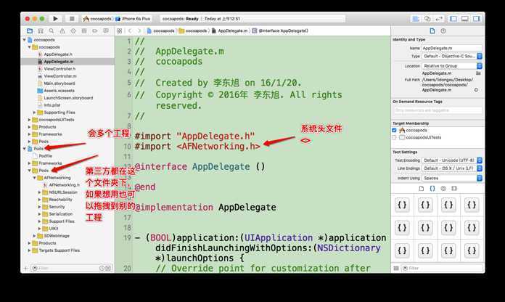Toggle the Navigator pane visibility

(453, 19)
